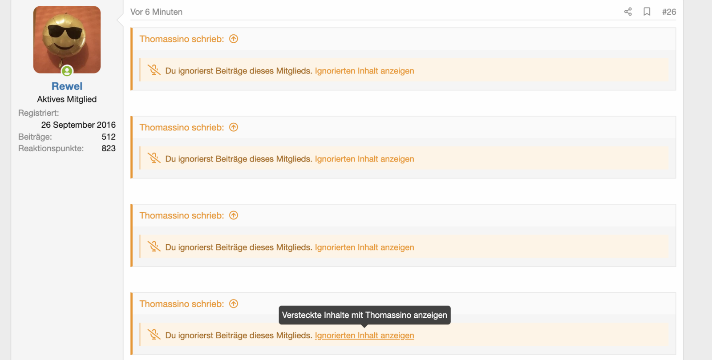Viewport: 712px width, 360px height.
Task: Bookmark this post using the bookmark icon
Action: click(x=647, y=12)
